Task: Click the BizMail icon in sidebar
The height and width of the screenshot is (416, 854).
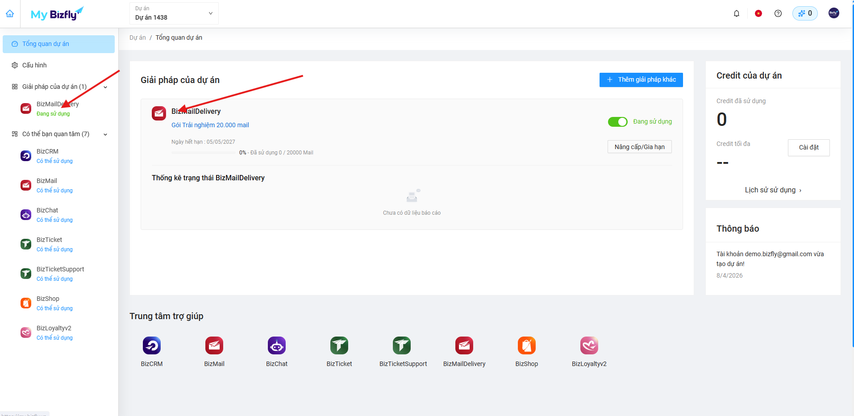Action: coord(26,185)
